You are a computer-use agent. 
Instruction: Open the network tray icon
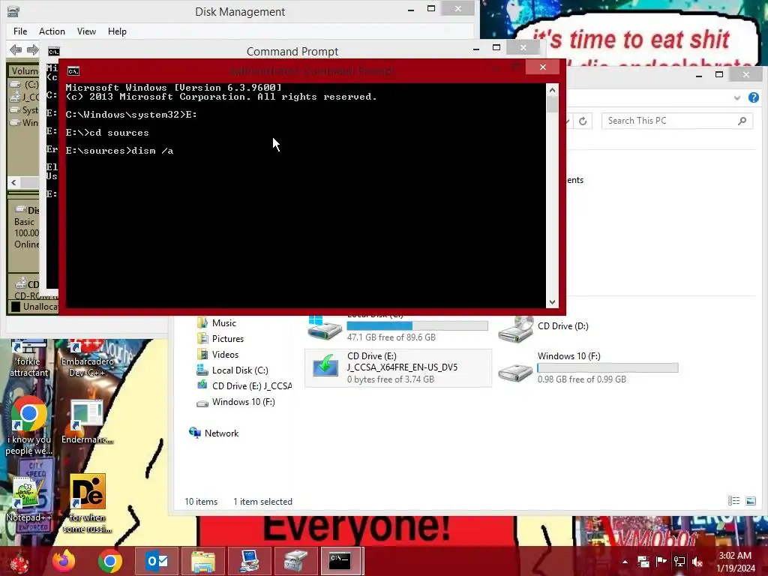click(x=679, y=562)
